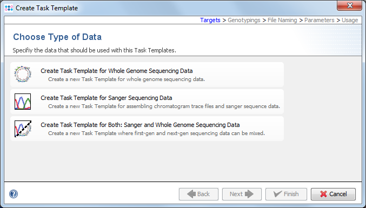The image size is (366, 208).
Task: Close the Create Task Template dialog
Action: (x=349, y=5)
